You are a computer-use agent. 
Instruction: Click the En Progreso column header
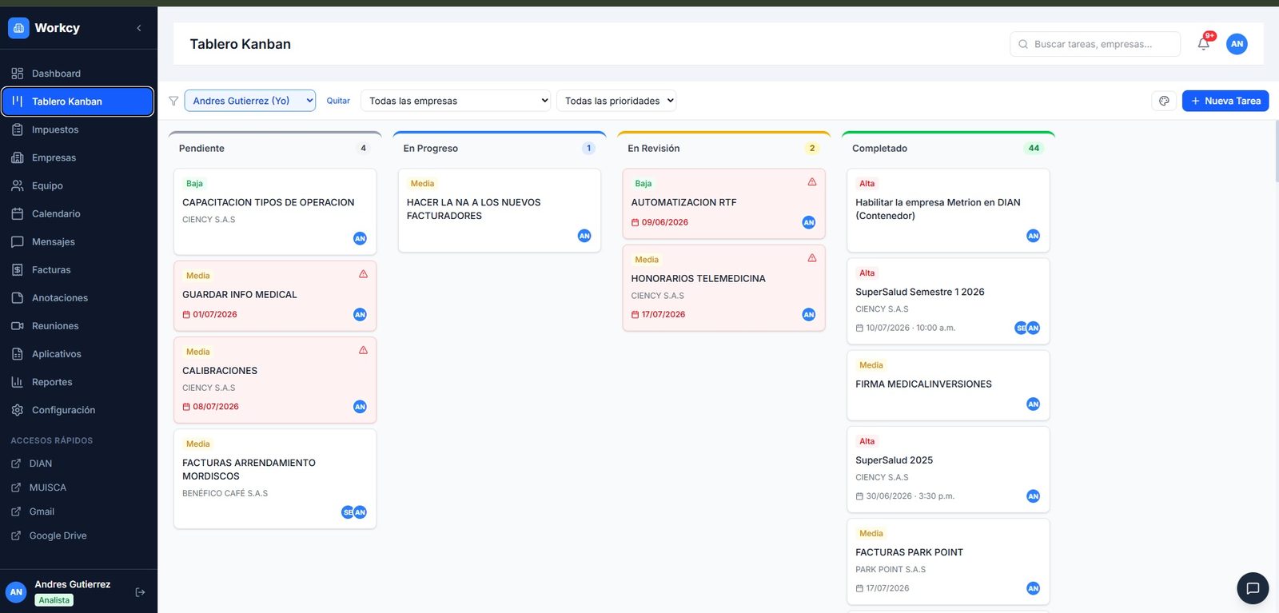[x=500, y=148]
